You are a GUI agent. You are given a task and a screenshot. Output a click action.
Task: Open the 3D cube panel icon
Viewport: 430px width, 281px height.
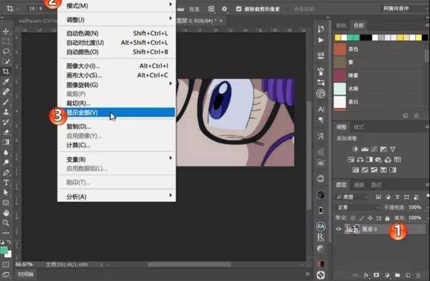point(321,194)
